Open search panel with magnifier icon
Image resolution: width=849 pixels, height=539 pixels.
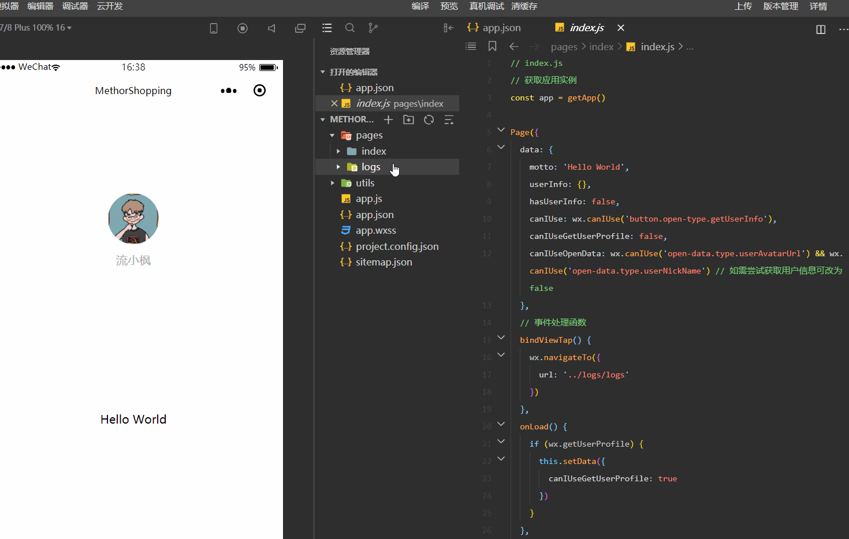point(350,28)
